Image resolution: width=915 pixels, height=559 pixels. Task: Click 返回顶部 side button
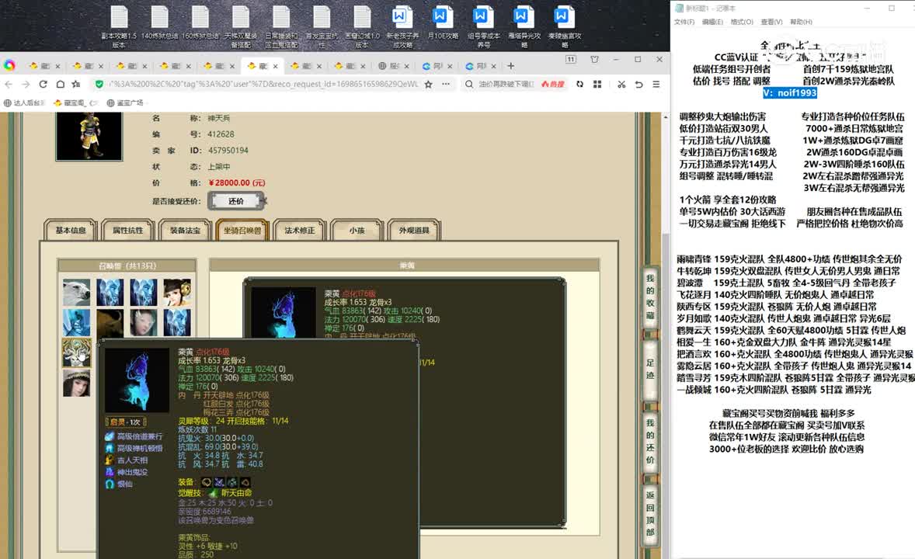tap(650, 513)
